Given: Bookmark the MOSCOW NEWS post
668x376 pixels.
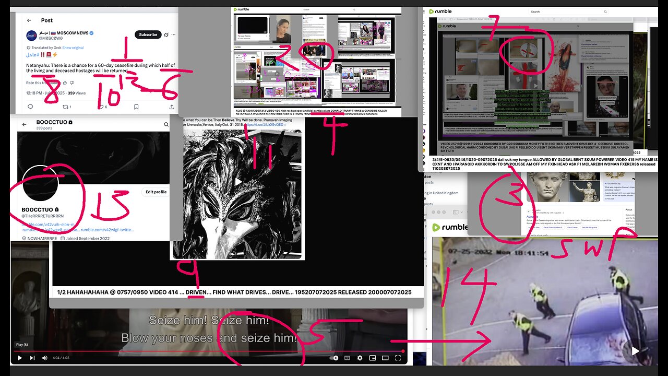Looking at the screenshot, I should click(136, 107).
